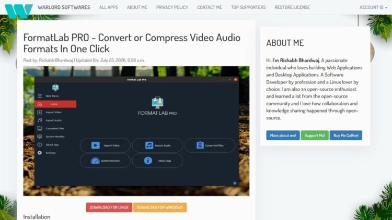Click the FormatLab PRO post title
The image size is (392, 220).
coord(132,43)
